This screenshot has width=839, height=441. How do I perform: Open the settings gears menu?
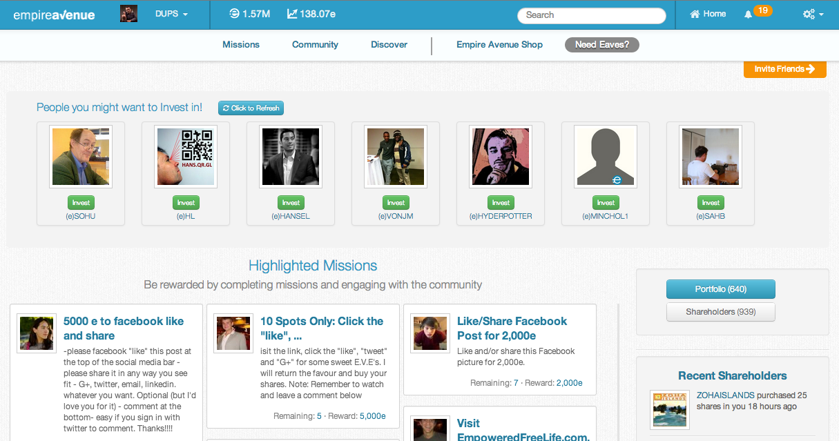[x=813, y=14]
